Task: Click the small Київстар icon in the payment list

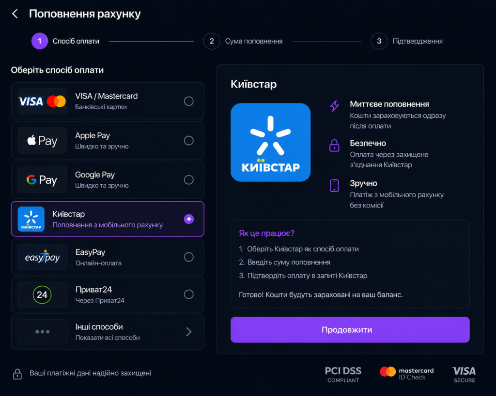Action: point(31,219)
